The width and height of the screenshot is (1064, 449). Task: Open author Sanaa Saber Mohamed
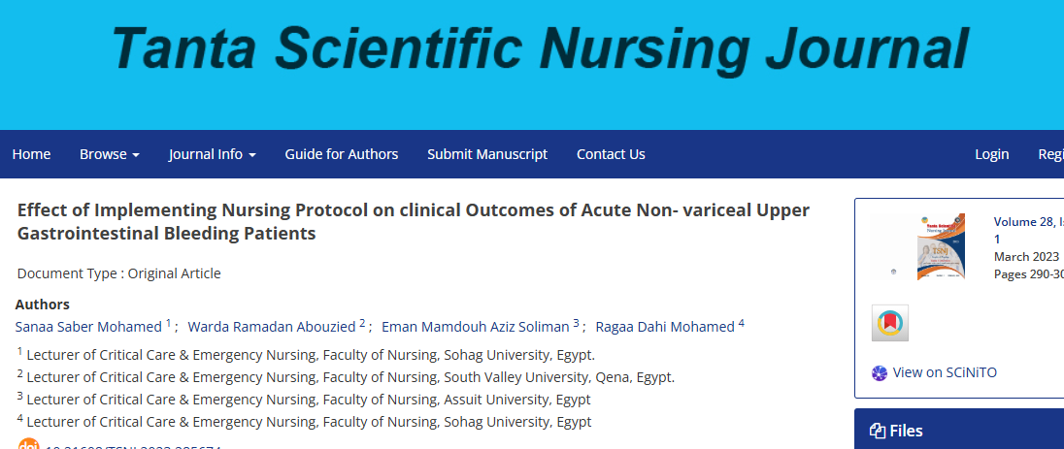(88, 327)
